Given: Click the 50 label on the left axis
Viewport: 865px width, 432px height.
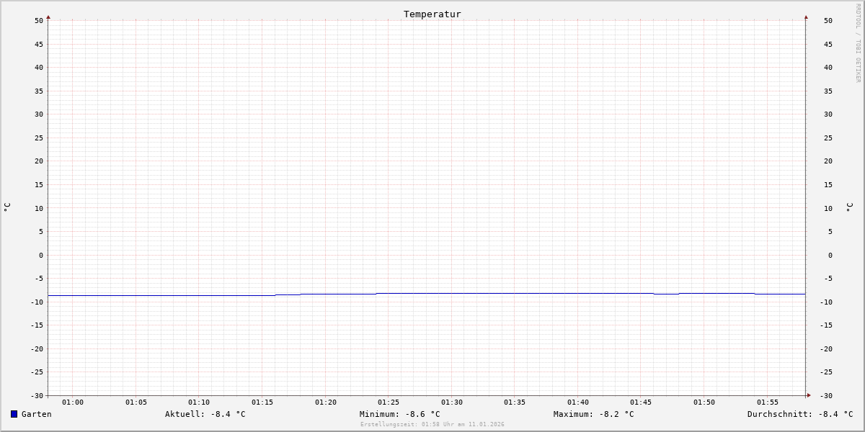Looking at the screenshot, I should tap(39, 21).
